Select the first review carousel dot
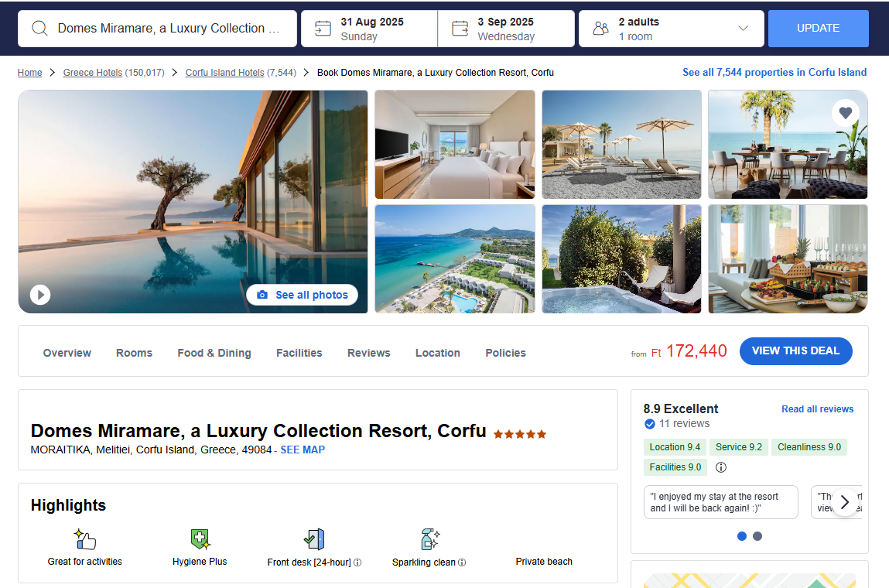 [741, 536]
